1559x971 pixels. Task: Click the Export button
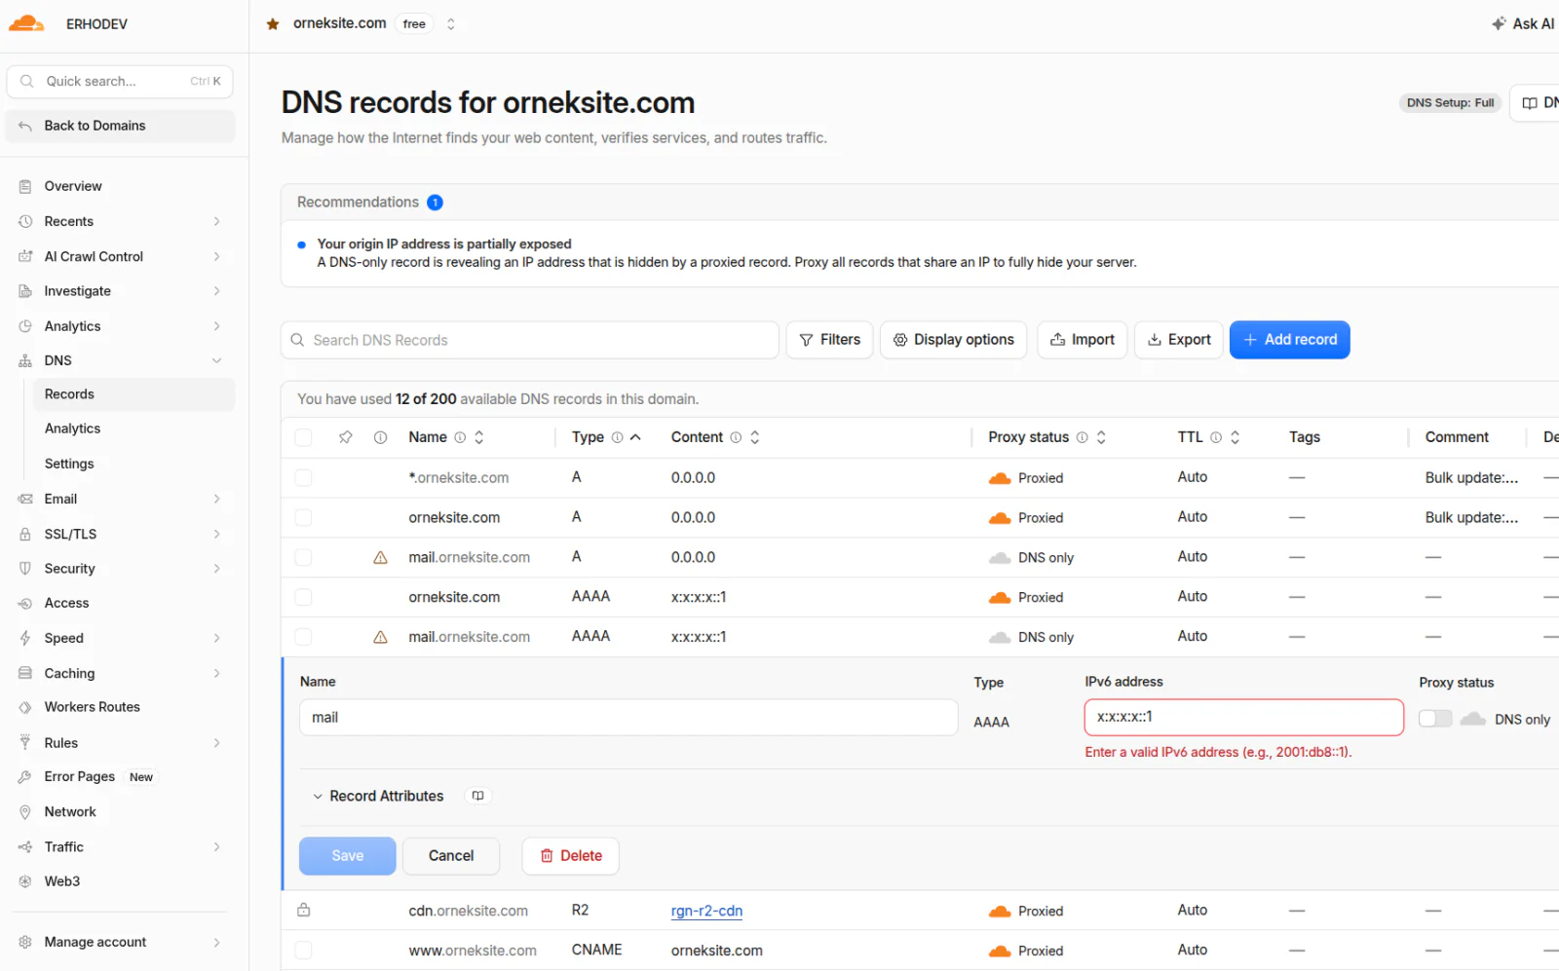(x=1178, y=340)
